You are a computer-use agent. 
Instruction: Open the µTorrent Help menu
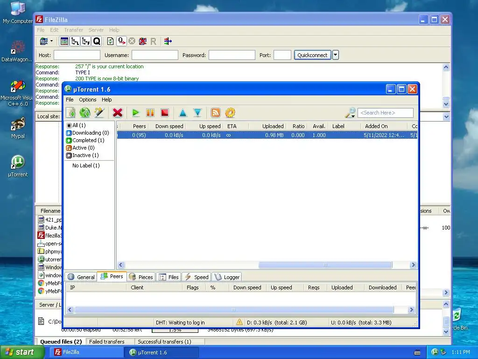coord(107,100)
